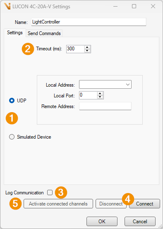
Task: Dismiss dialog with the Cancel button
Action: click(140, 222)
